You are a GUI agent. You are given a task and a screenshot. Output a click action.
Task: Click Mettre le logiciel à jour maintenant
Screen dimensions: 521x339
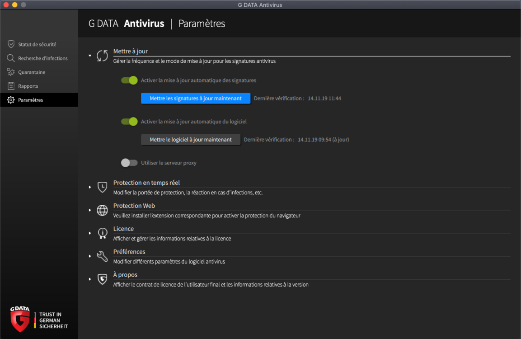point(191,140)
